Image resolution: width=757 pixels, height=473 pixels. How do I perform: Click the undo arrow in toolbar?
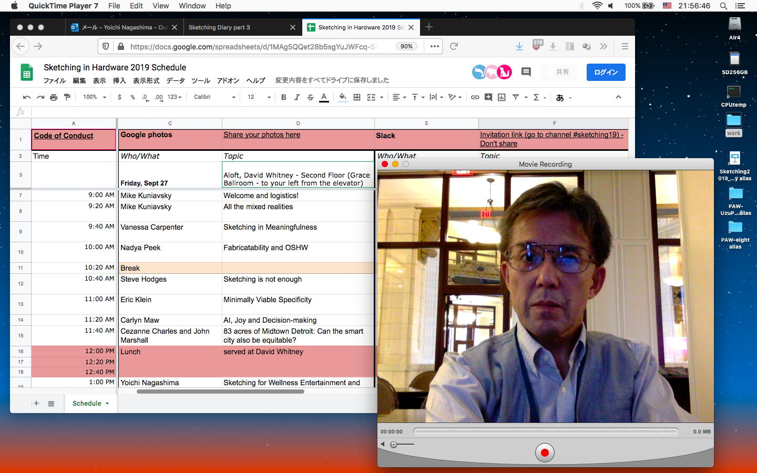tap(27, 97)
